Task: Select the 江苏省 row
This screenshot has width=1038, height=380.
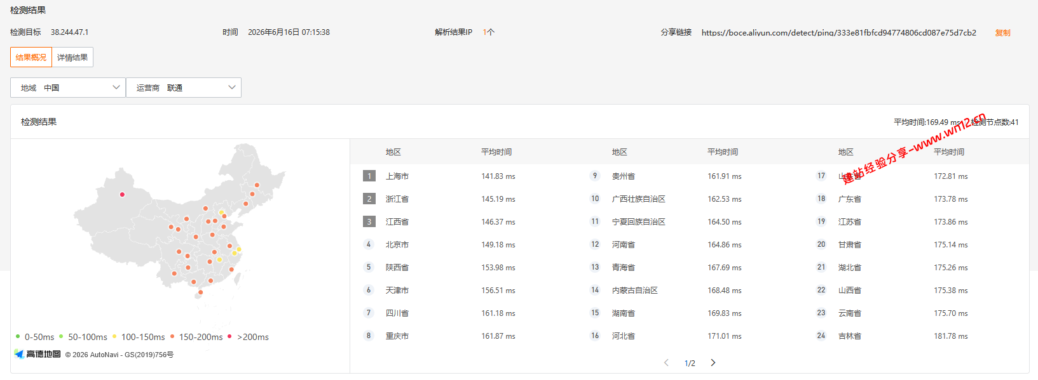Action: coord(915,221)
